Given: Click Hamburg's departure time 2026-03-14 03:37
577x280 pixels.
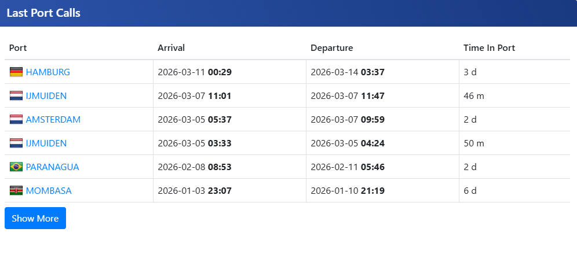Looking at the screenshot, I should tap(348, 72).
